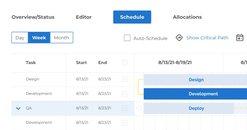Click plus icon in first Development row
The image size is (247, 130).
click(x=125, y=94)
